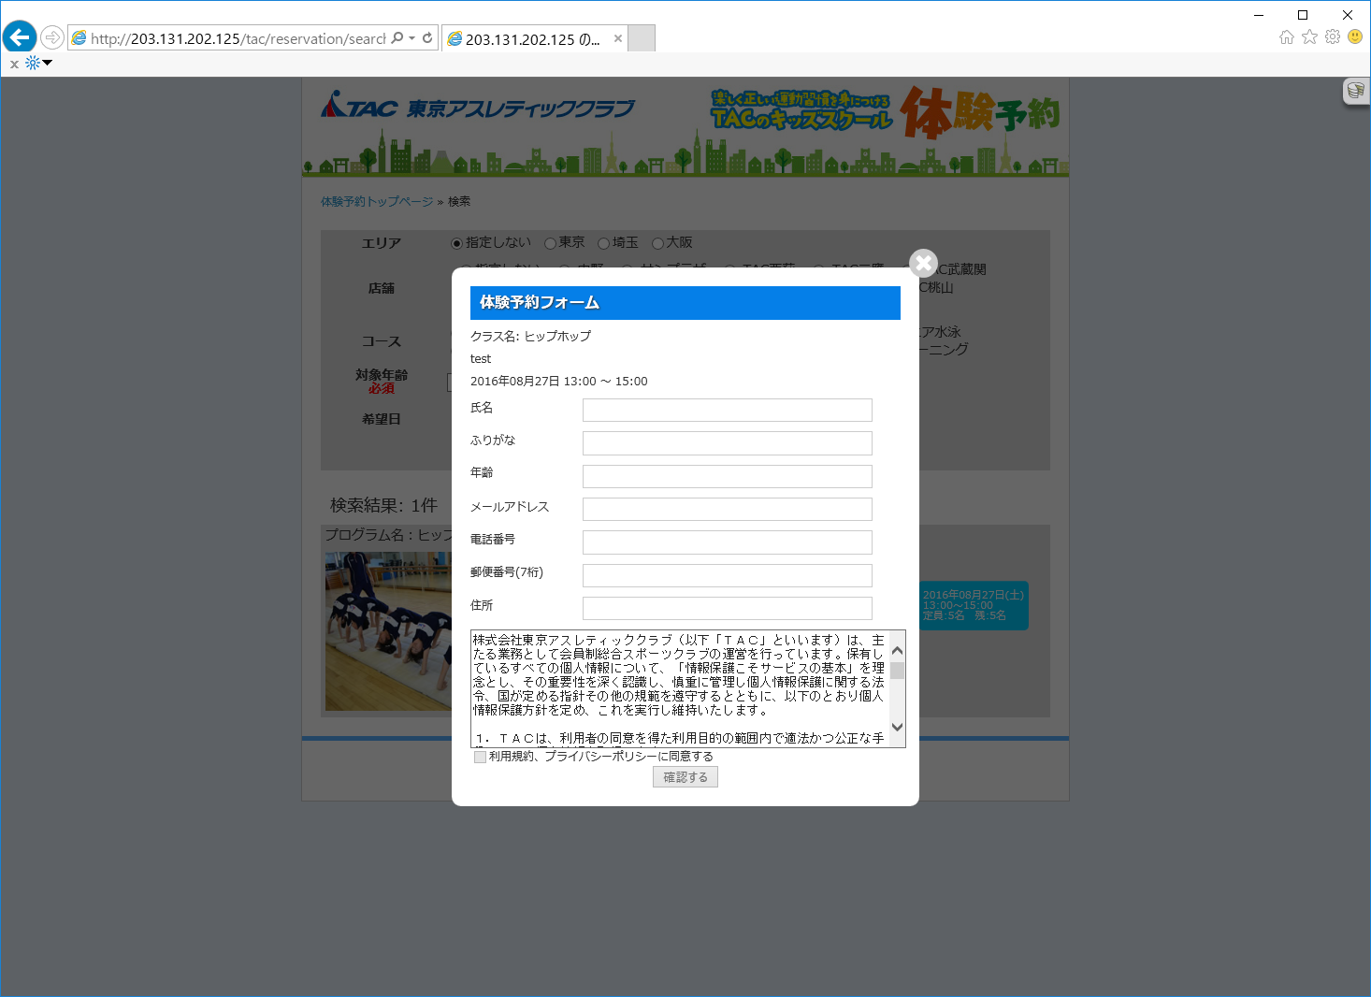This screenshot has height=997, width=1371.
Task: Open the browser tools gear icon
Action: tap(1333, 36)
